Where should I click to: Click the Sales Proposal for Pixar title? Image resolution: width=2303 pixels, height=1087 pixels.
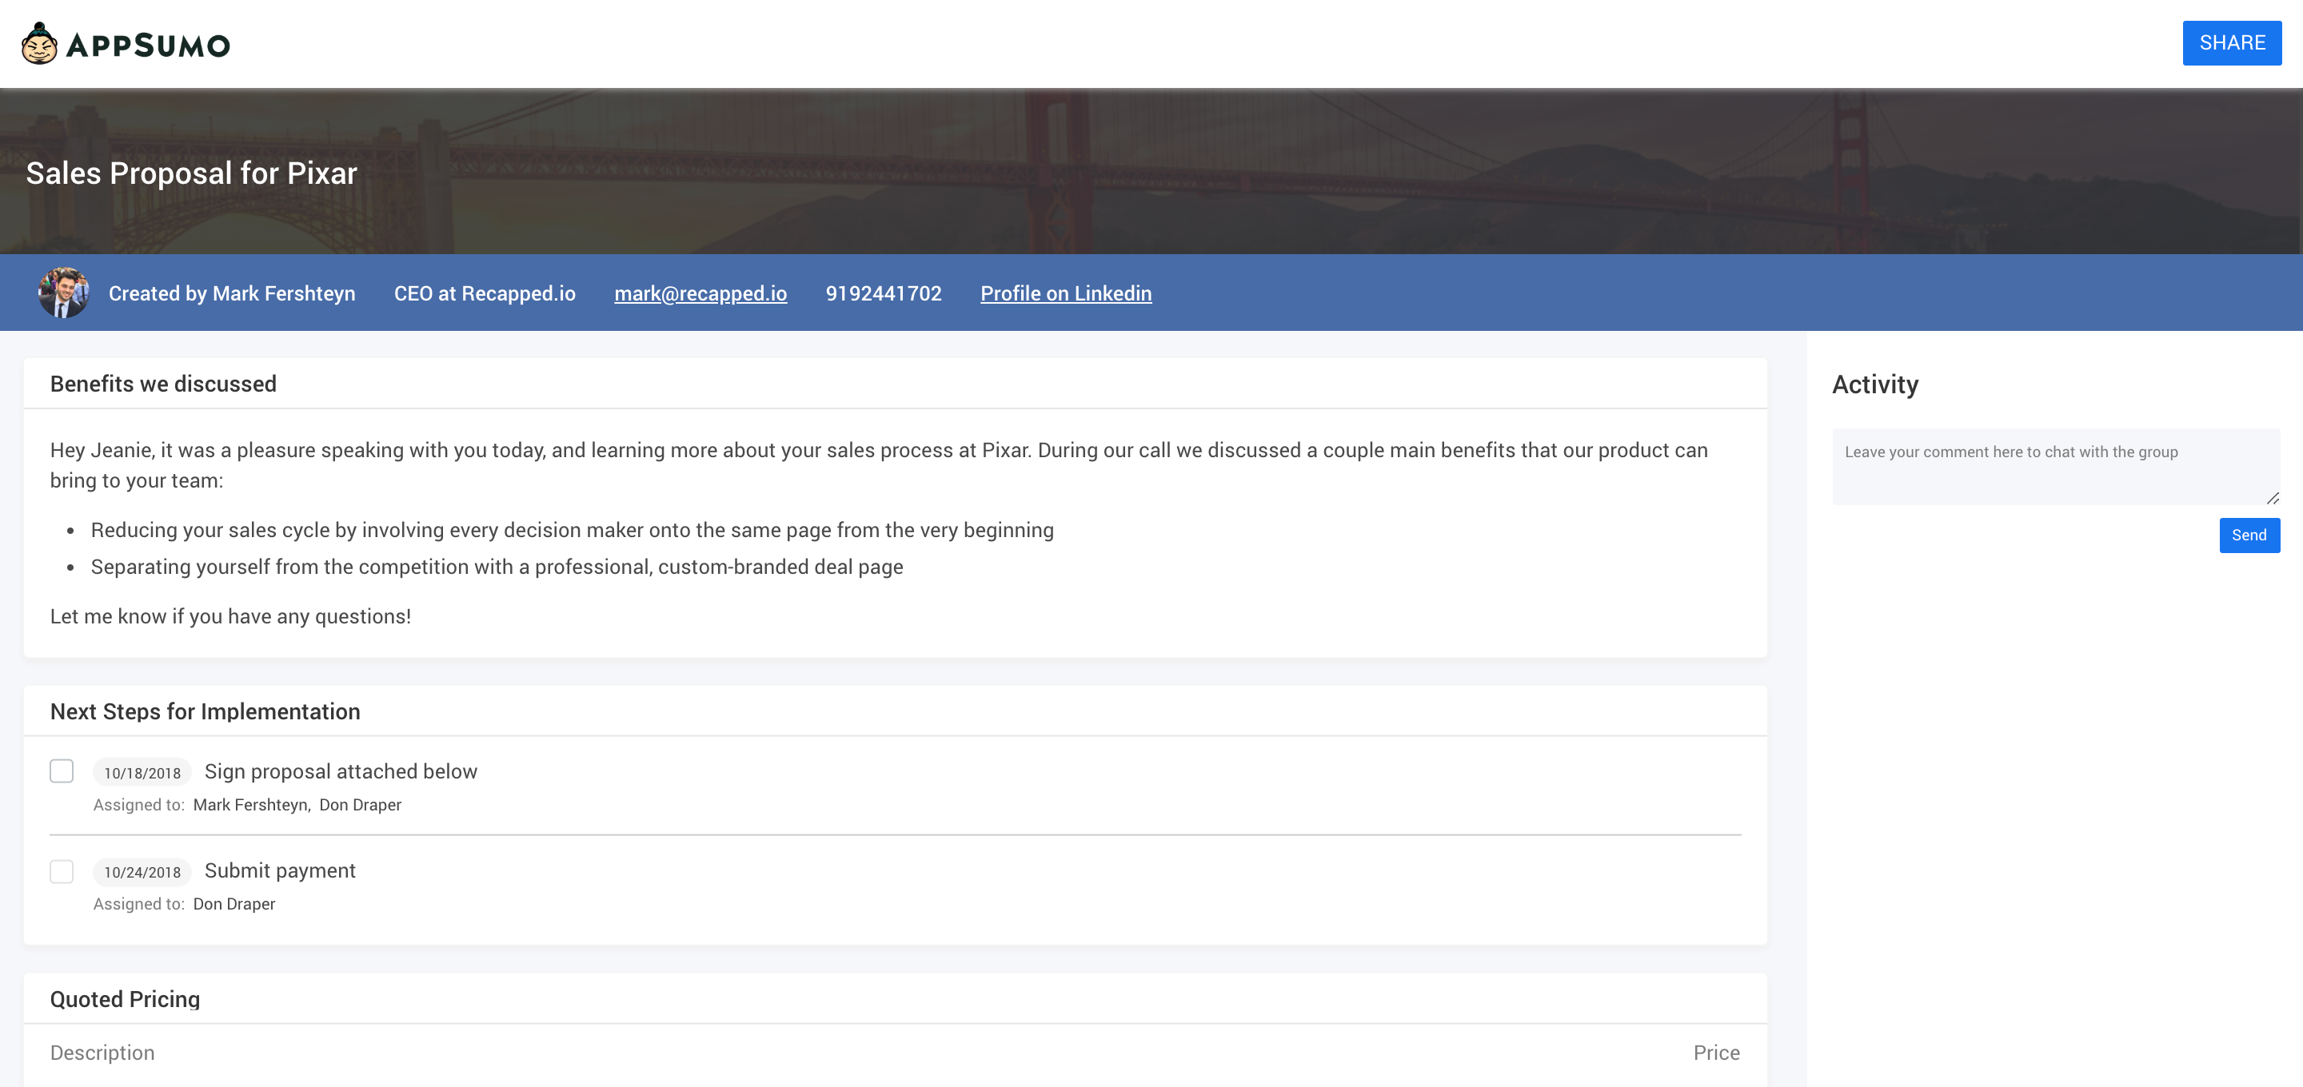[x=191, y=173]
